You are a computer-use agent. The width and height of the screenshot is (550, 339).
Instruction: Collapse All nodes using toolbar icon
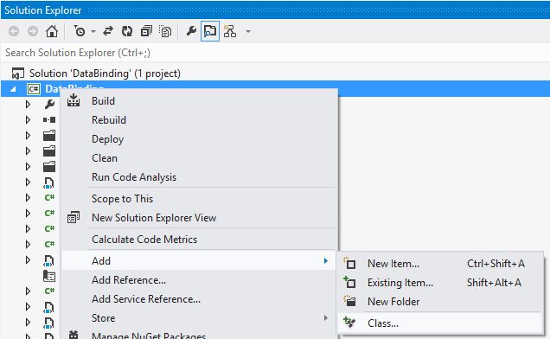pos(146,32)
